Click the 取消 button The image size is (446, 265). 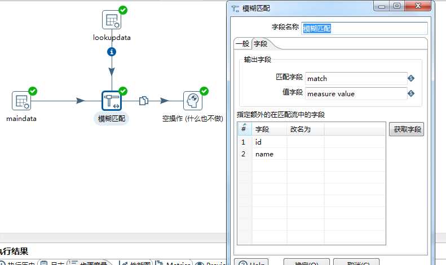pos(356,262)
